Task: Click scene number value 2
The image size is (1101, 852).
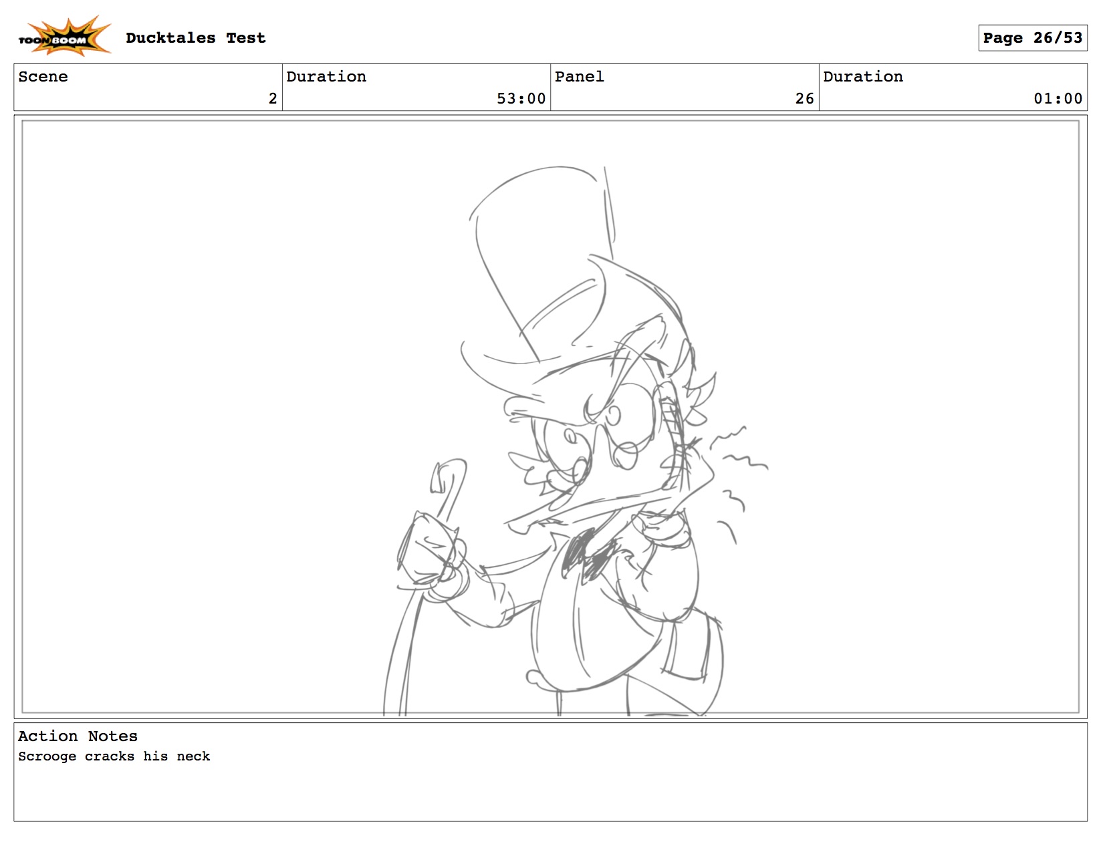Action: point(272,99)
